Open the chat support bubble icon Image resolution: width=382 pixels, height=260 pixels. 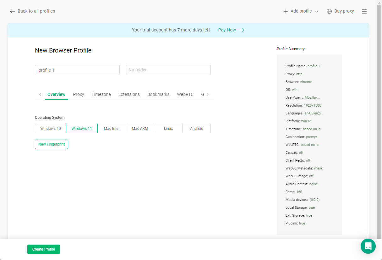(368, 246)
